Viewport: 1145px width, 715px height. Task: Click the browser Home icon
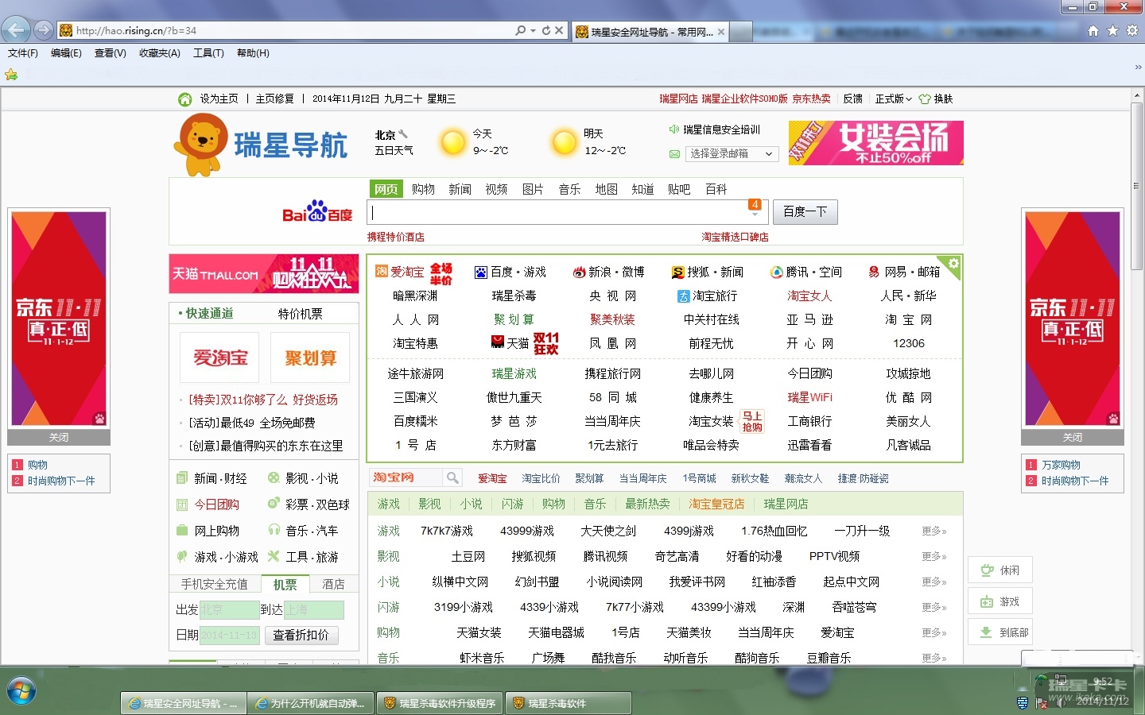pos(1093,30)
